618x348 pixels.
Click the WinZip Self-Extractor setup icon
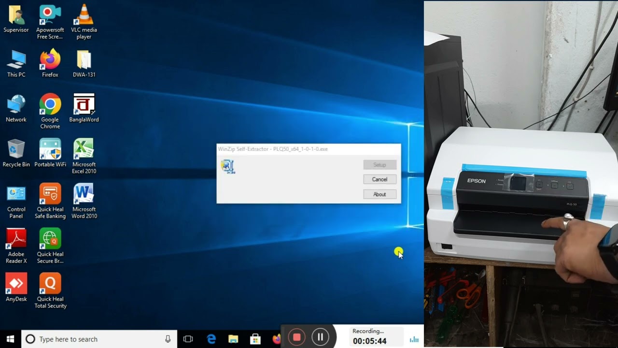(228, 166)
